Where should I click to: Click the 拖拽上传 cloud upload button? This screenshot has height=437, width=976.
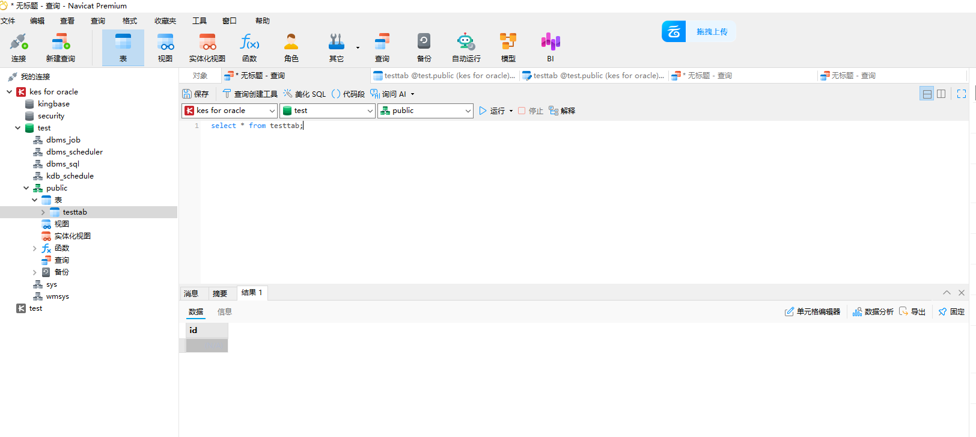[699, 31]
